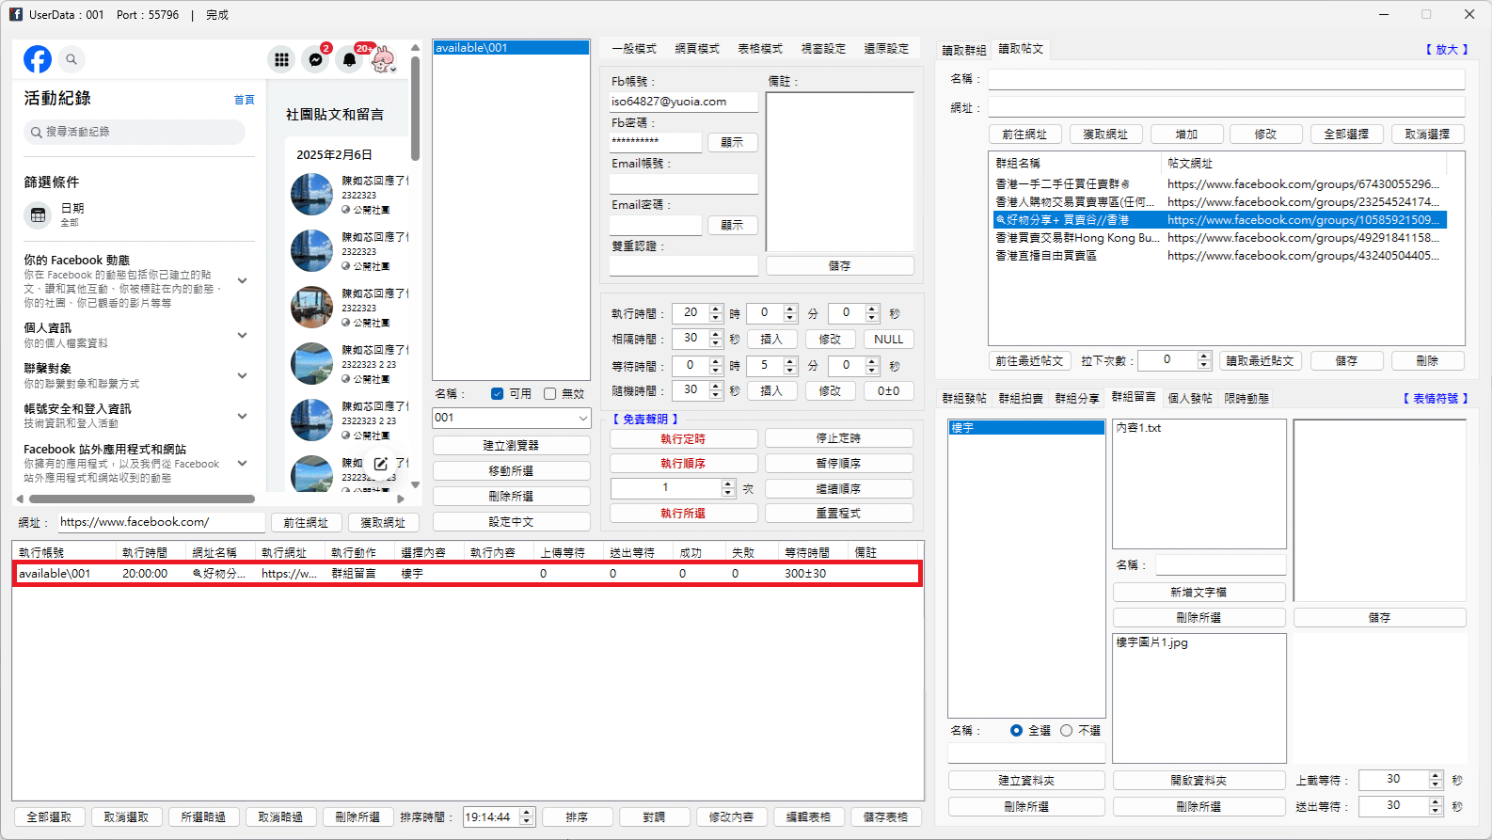Expand 聯繫對象 section
Viewport: 1492px width, 840px height.
pyautogui.click(x=243, y=375)
